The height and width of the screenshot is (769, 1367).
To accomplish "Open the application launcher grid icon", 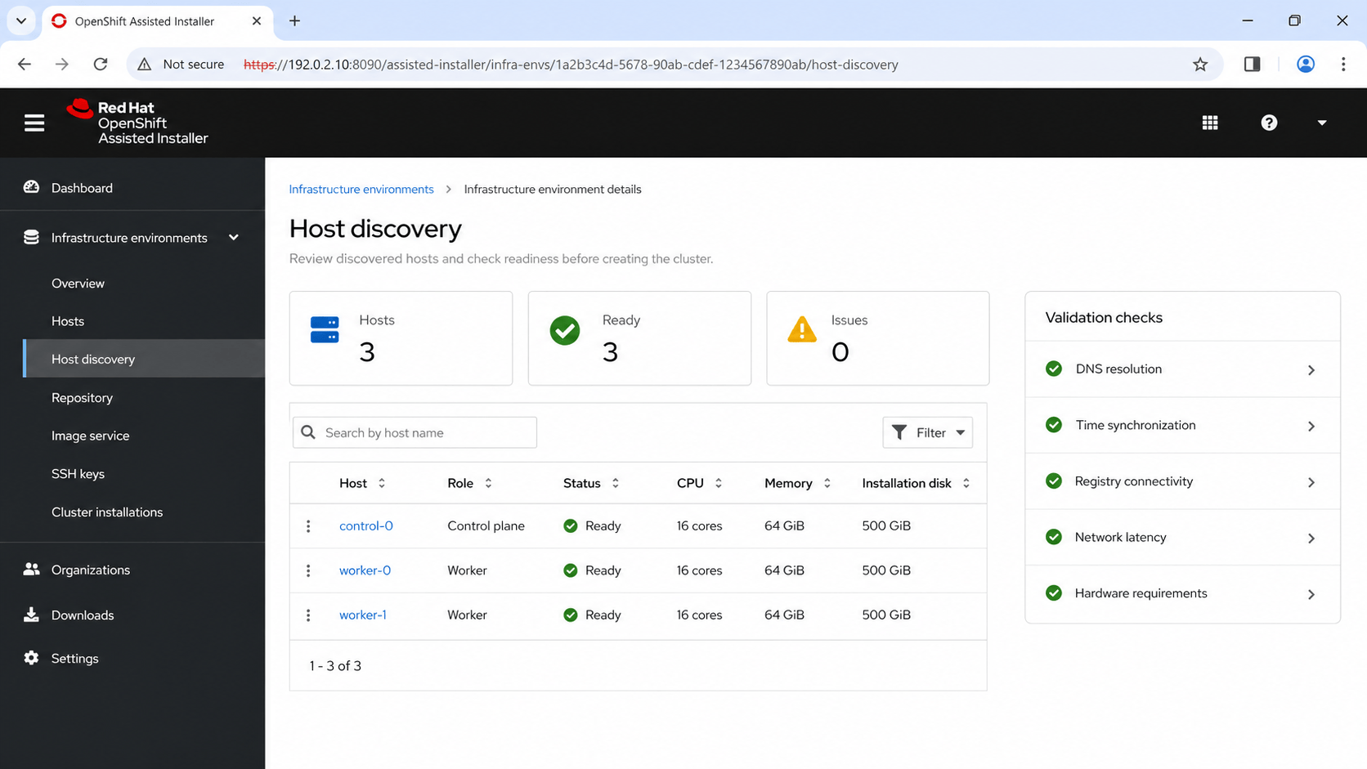I will [x=1210, y=123].
